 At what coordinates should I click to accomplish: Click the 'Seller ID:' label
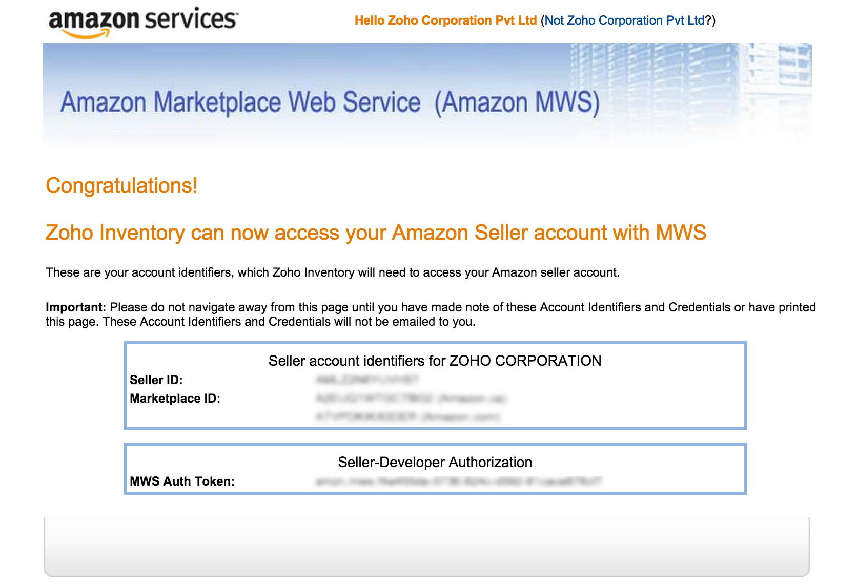(x=156, y=380)
